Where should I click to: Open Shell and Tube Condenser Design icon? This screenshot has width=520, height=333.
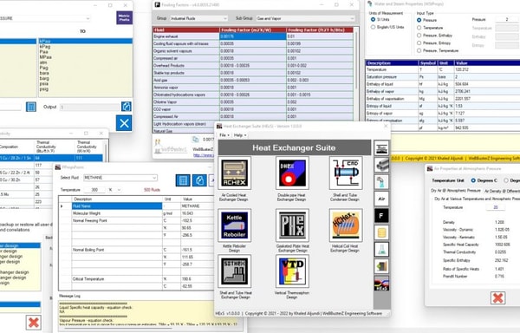pyautogui.click(x=346, y=173)
